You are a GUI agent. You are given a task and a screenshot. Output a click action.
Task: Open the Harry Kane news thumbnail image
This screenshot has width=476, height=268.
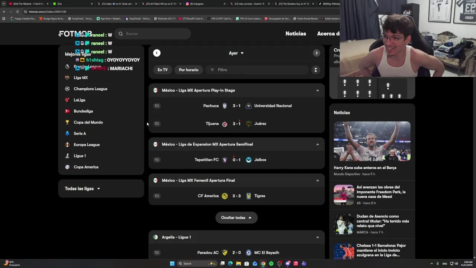point(372,141)
